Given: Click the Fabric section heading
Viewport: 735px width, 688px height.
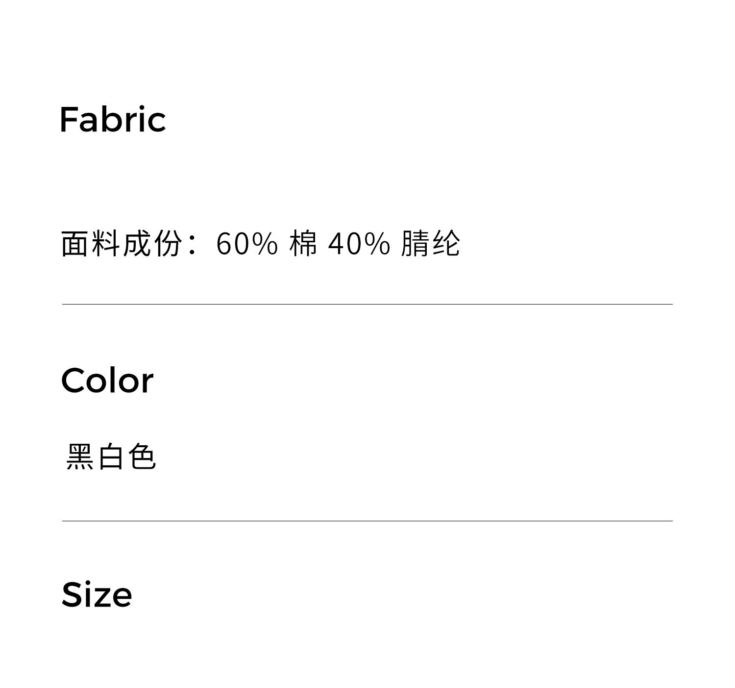Looking at the screenshot, I should point(113,120).
